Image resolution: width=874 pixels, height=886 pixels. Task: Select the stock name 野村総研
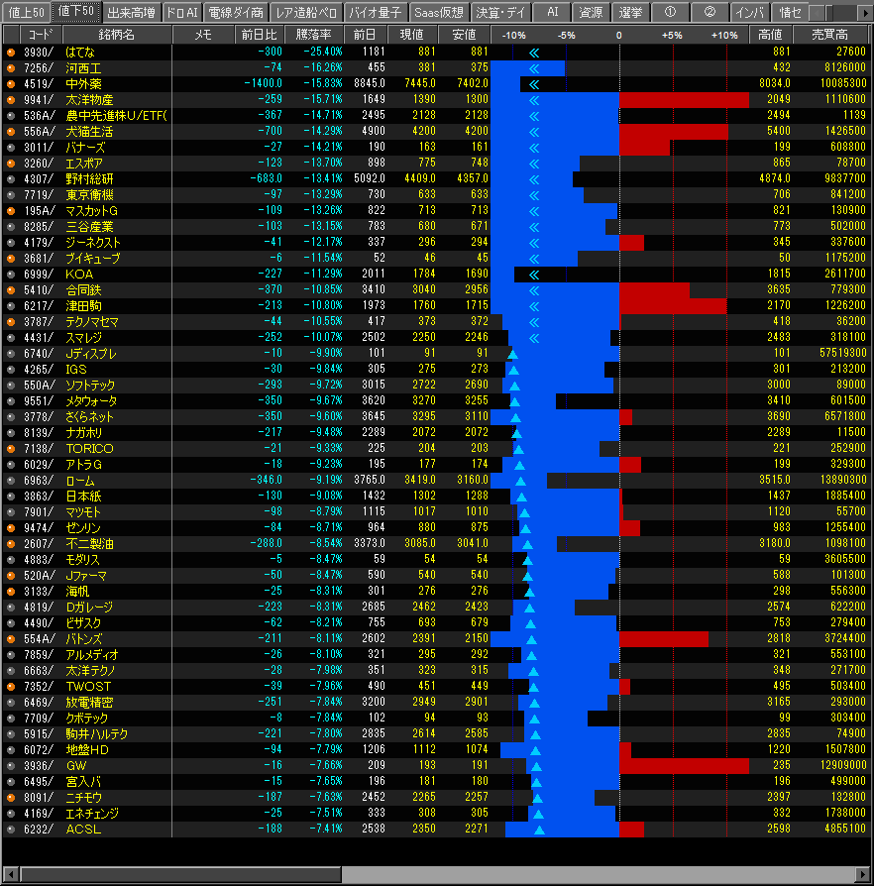[x=89, y=178]
